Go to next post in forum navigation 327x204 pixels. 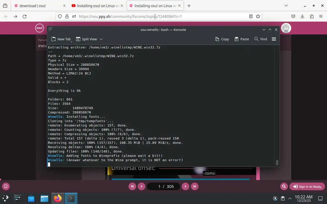point(185,186)
